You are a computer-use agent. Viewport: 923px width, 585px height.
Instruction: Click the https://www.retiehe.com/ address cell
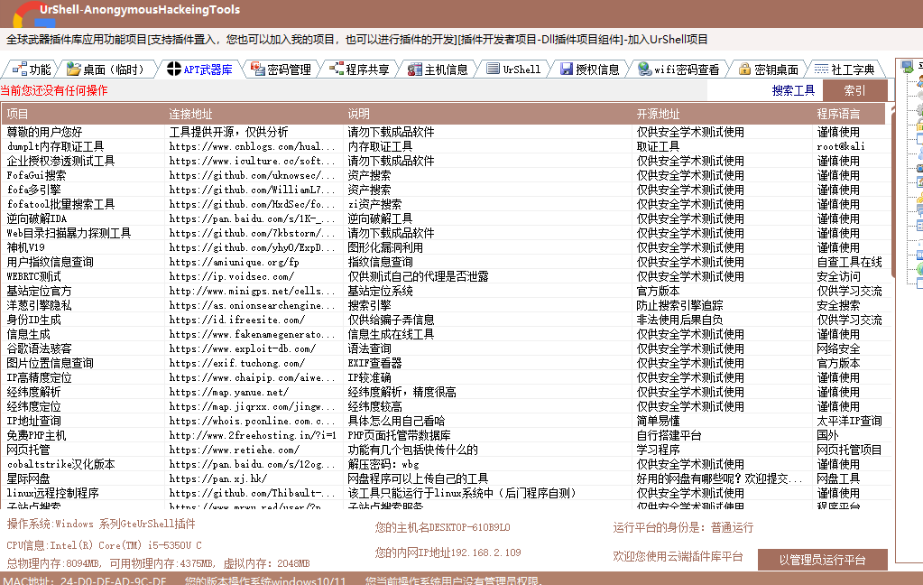tap(235, 450)
